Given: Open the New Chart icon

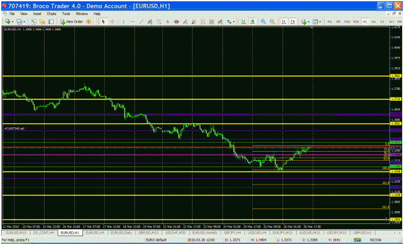Looking at the screenshot, I should [7, 22].
